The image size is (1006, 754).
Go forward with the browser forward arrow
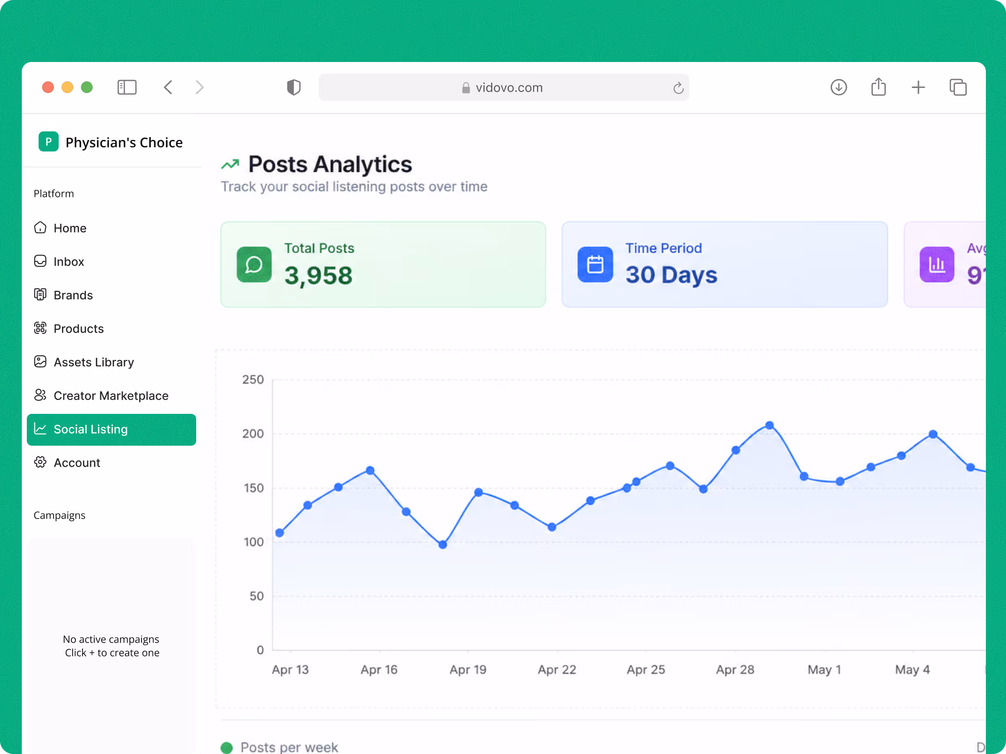(199, 87)
